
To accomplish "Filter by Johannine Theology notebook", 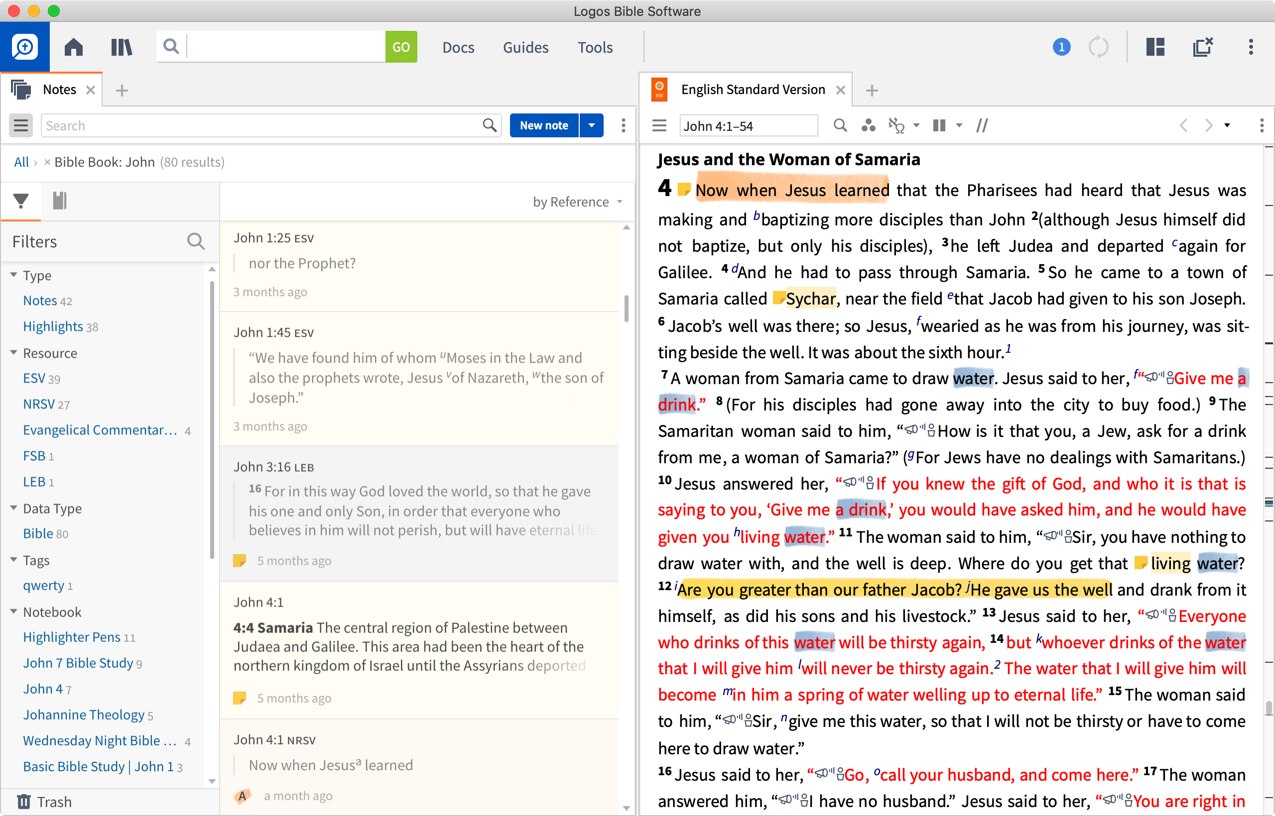I will [x=84, y=715].
